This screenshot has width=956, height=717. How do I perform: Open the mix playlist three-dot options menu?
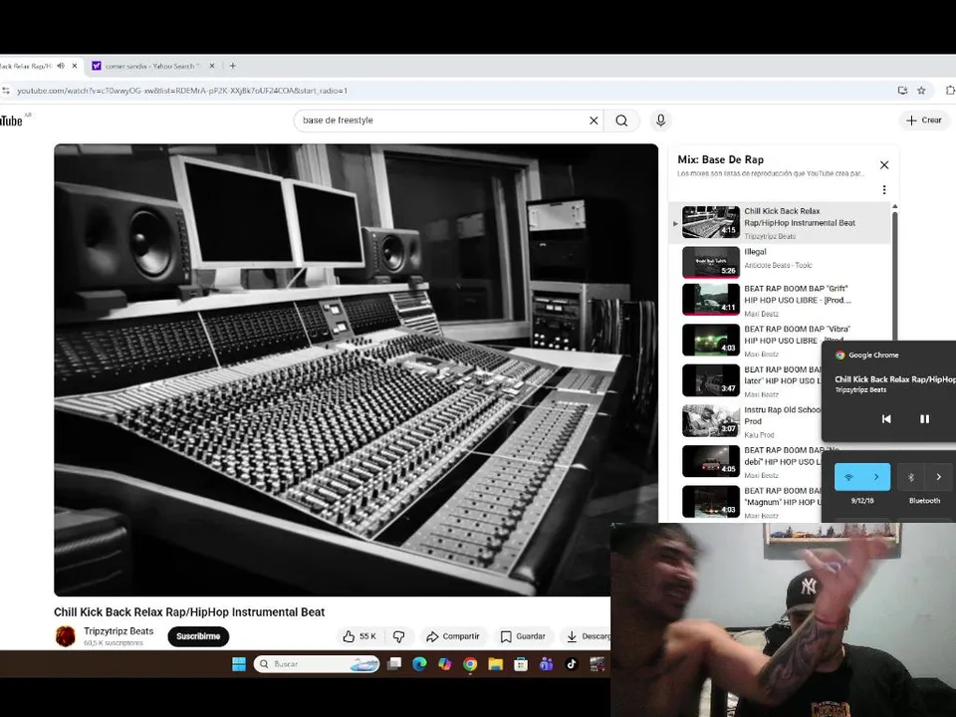click(x=884, y=190)
